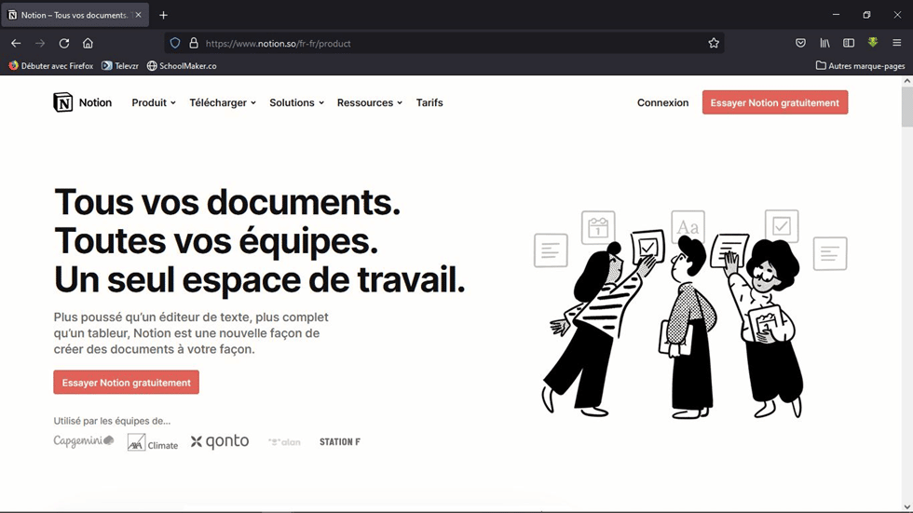Image resolution: width=913 pixels, height=513 pixels.
Task: Open the tracking protection shield icon
Action: (175, 43)
